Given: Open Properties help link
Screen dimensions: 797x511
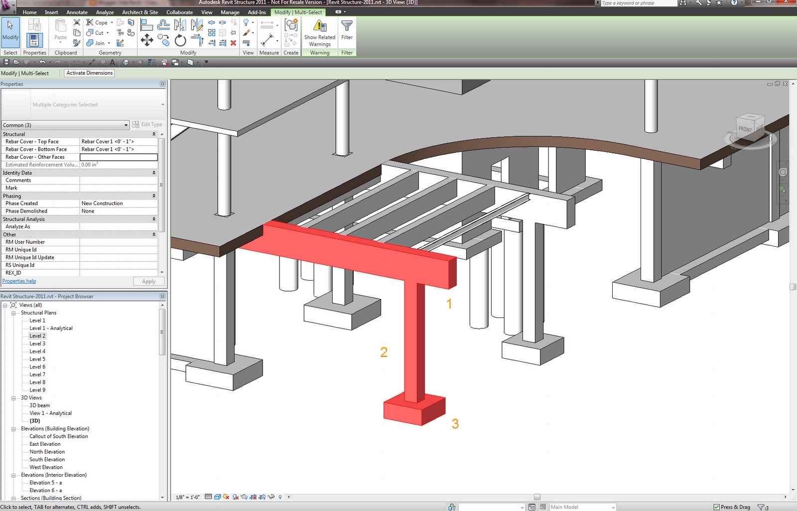Looking at the screenshot, I should [x=19, y=281].
